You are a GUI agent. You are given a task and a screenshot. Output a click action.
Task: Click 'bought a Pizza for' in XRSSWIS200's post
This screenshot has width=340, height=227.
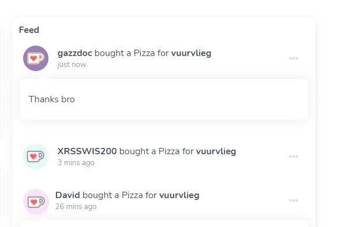click(x=156, y=151)
